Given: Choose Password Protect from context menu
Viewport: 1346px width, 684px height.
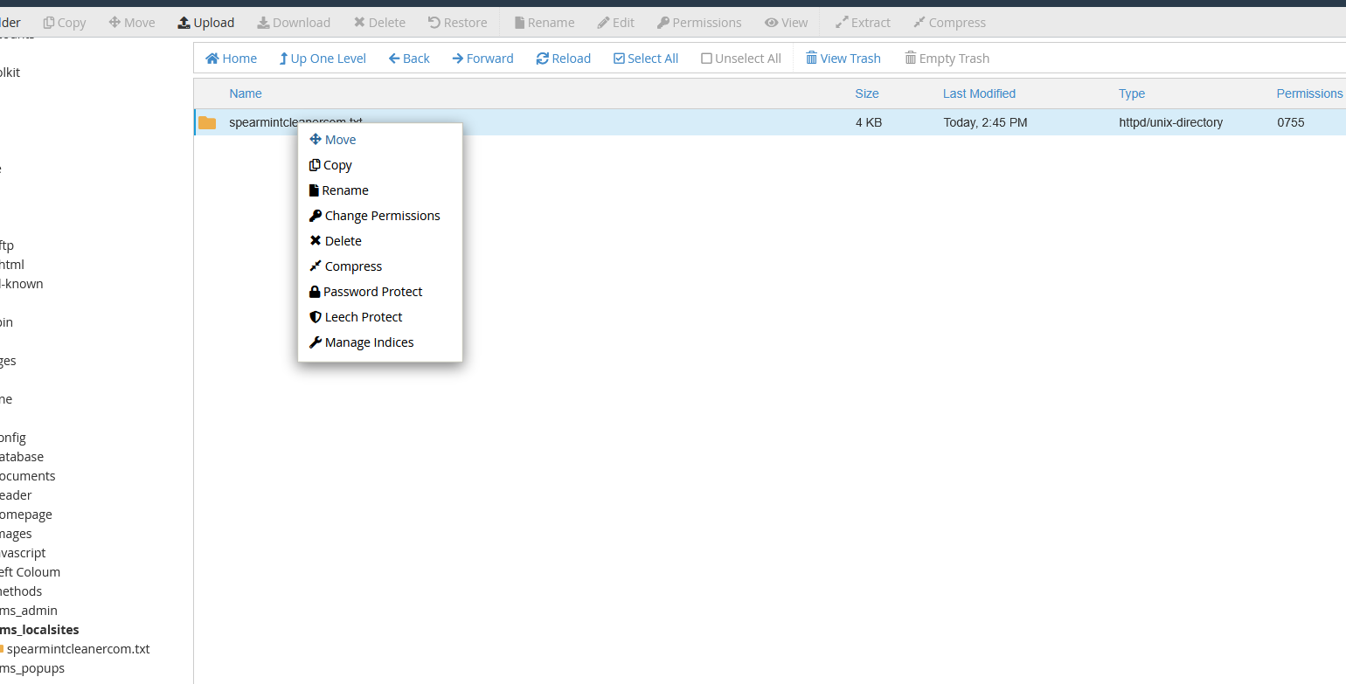Looking at the screenshot, I should pyautogui.click(x=372, y=292).
